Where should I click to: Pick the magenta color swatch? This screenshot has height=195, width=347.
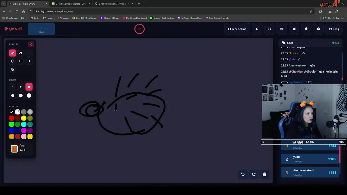tap(24, 131)
